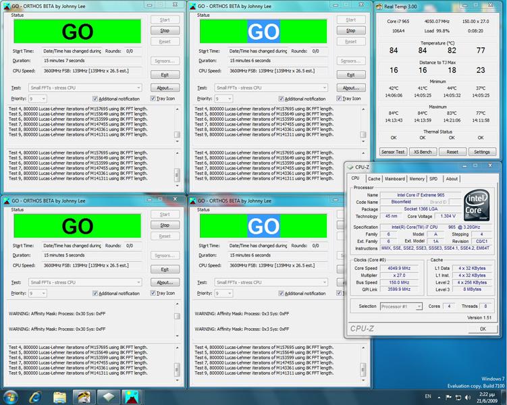The image size is (507, 405).
Task: Toggle Additional notification in top-right ORTHOS window
Action: [x=281, y=99]
